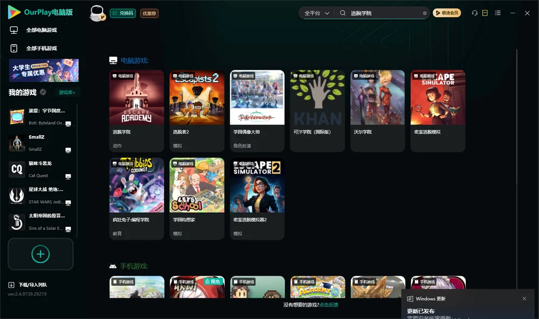Open the user avatar profile
Screen dimensions: 539x319
[97, 13]
